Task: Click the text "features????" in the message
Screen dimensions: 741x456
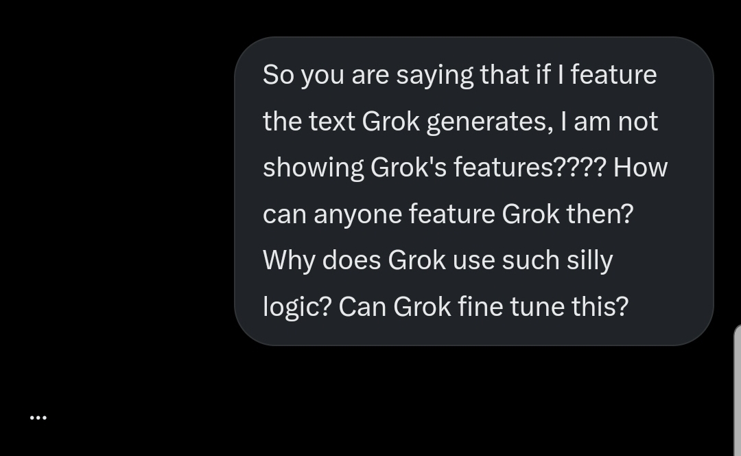Action: [x=530, y=168]
